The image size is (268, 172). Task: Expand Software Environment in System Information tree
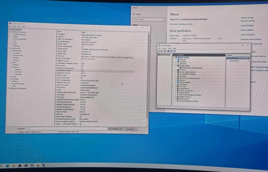click(x=8, y=88)
